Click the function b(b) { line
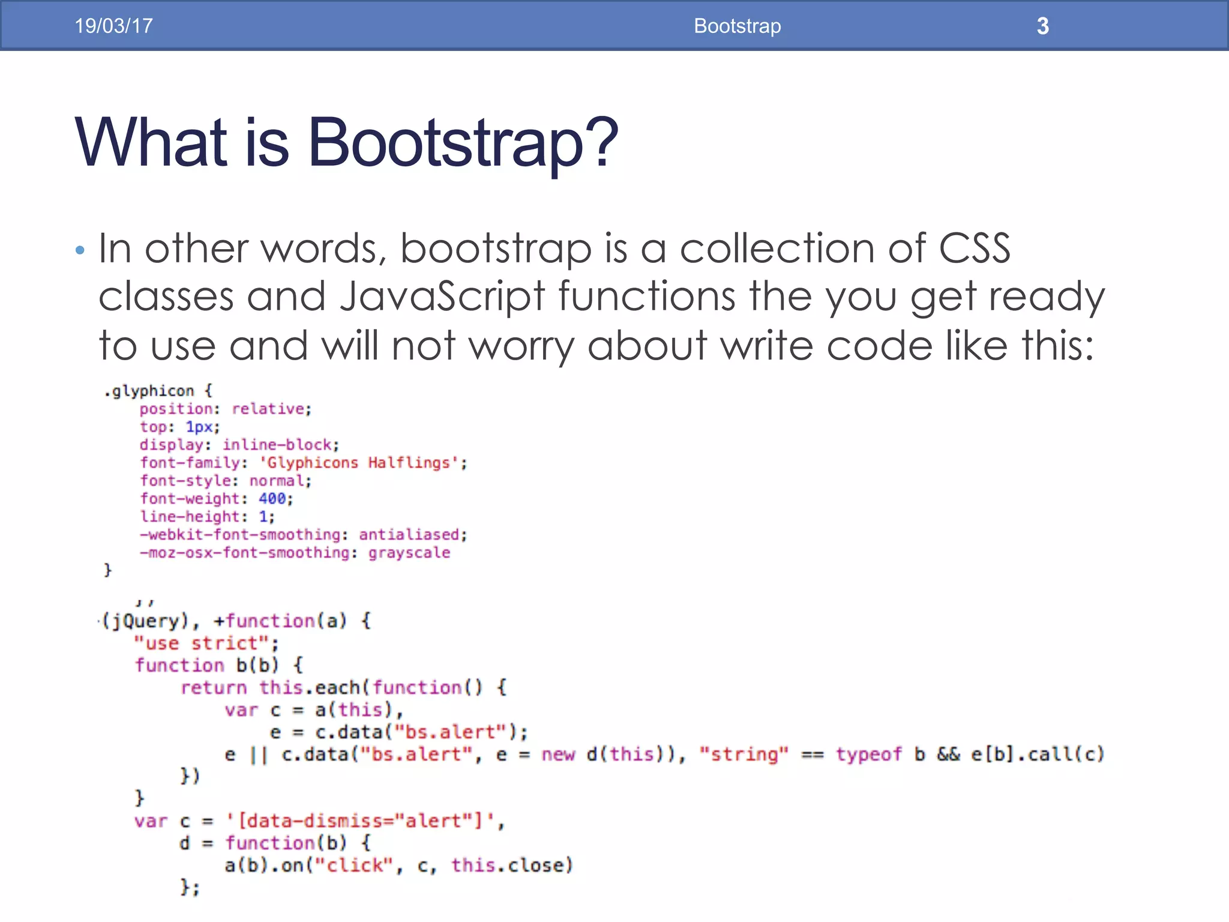 [x=219, y=666]
